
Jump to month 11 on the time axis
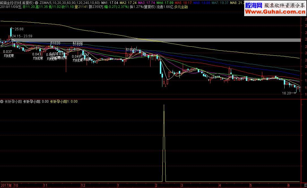tap(45, 185)
